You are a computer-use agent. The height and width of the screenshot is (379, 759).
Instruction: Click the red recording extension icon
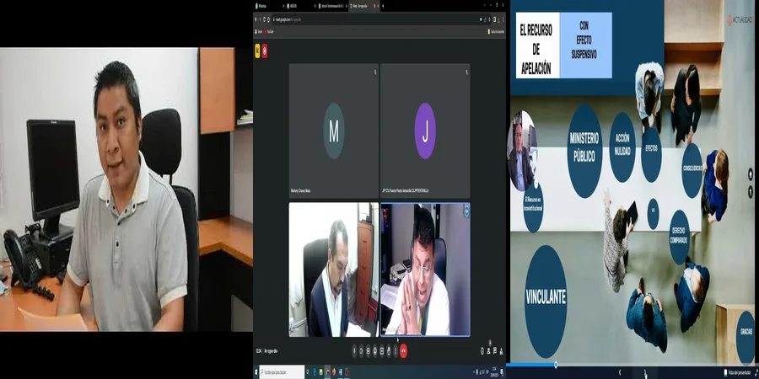265,51
